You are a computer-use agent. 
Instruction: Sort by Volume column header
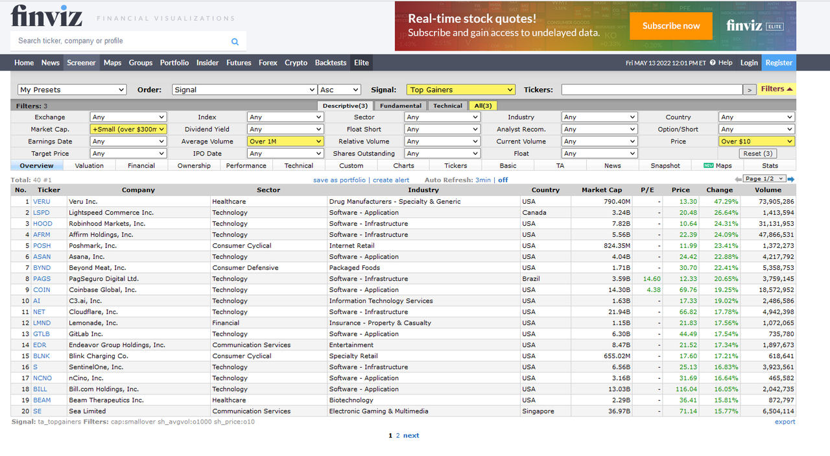point(768,190)
